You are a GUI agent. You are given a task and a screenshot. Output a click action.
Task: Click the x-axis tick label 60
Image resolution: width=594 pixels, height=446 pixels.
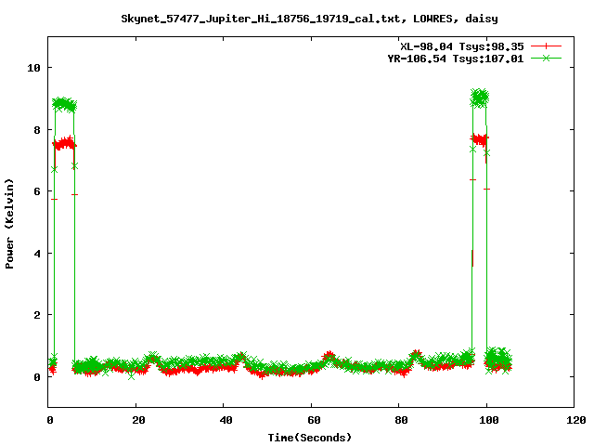tap(314, 420)
